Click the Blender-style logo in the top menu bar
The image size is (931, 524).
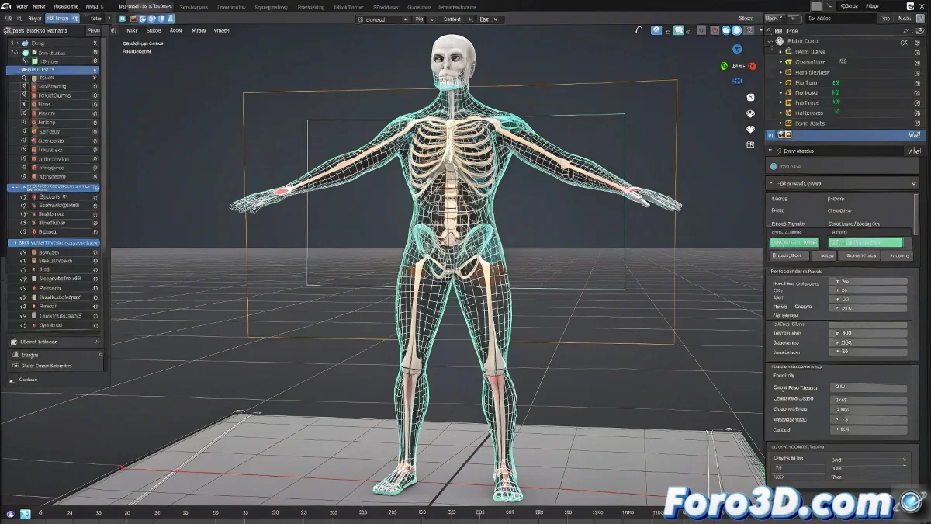pyautogui.click(x=5, y=5)
